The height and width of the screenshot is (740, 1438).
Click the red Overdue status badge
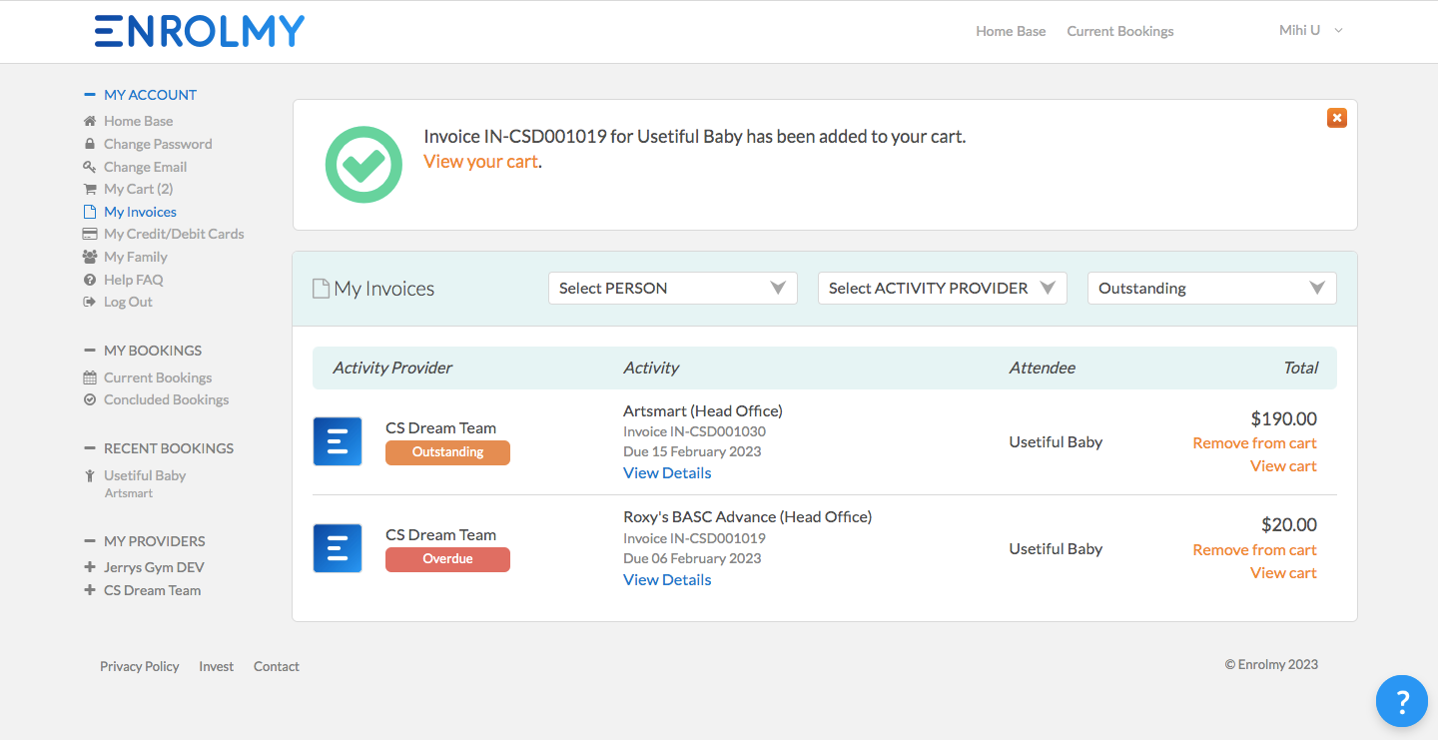click(447, 559)
